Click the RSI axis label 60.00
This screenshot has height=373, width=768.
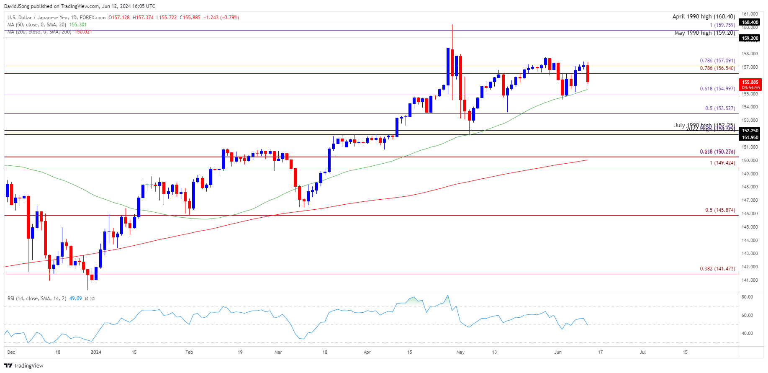[747, 316]
